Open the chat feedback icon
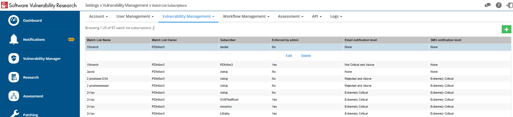 (488, 5)
